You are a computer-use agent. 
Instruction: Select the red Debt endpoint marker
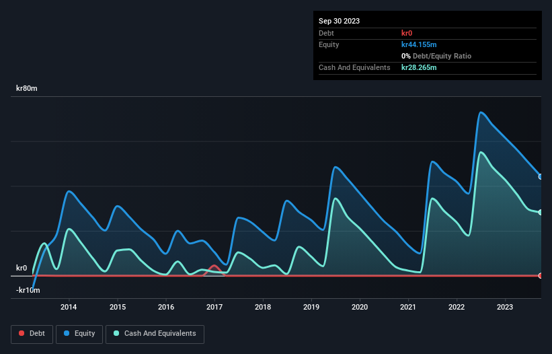pyautogui.click(x=541, y=275)
